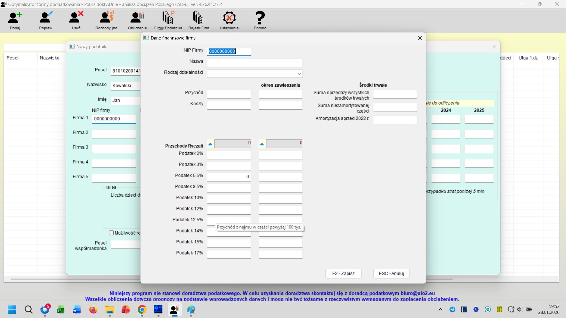
Task: Click the Nazwa input field
Action: (x=254, y=62)
